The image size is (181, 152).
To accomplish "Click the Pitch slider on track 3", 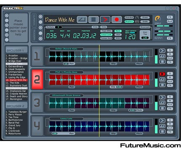I will (x=136, y=110).
